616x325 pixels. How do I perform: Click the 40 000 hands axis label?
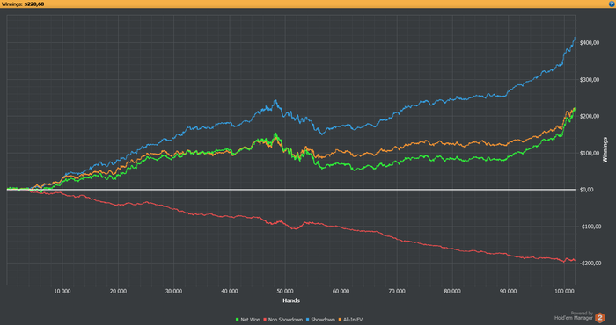[x=230, y=292]
